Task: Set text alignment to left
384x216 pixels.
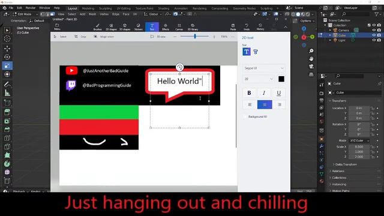Action: [x=250, y=104]
